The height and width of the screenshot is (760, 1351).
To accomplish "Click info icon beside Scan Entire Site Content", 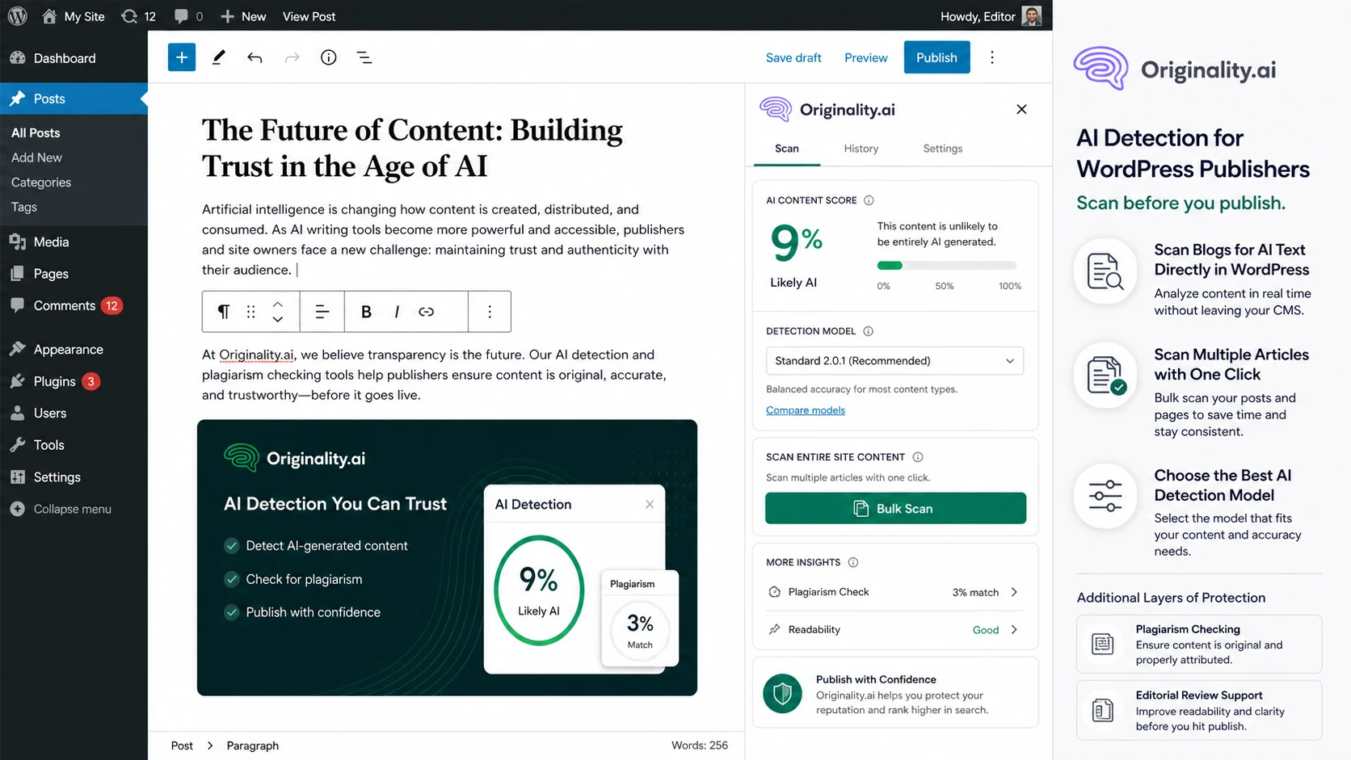I will tap(918, 457).
